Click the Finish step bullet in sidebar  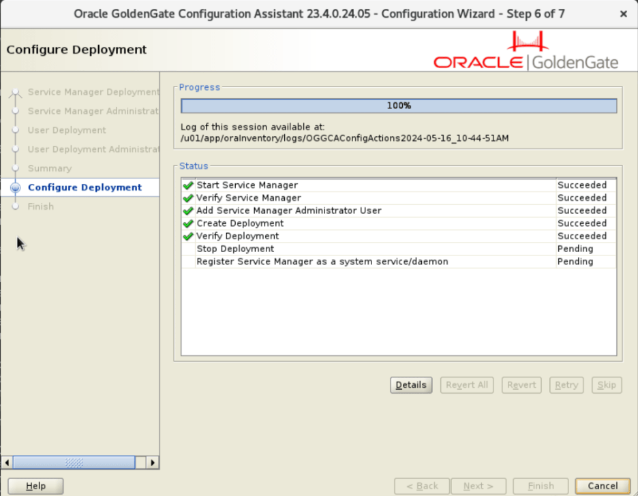pyautogui.click(x=16, y=206)
